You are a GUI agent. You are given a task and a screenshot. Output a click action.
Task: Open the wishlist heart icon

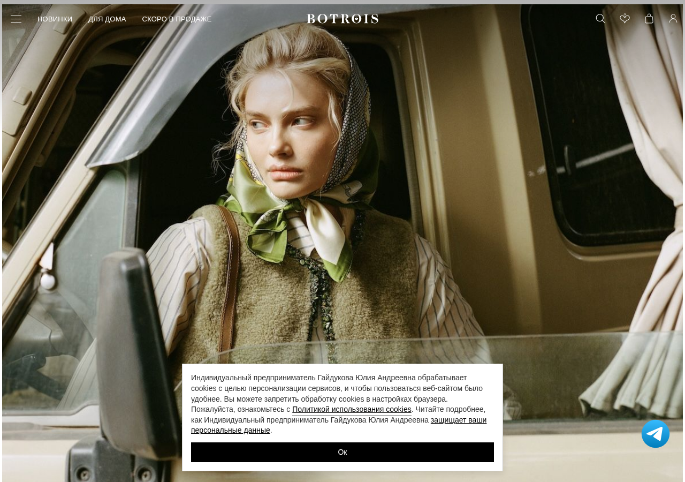click(x=625, y=19)
